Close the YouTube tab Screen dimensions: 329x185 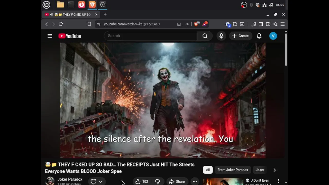[96, 14]
